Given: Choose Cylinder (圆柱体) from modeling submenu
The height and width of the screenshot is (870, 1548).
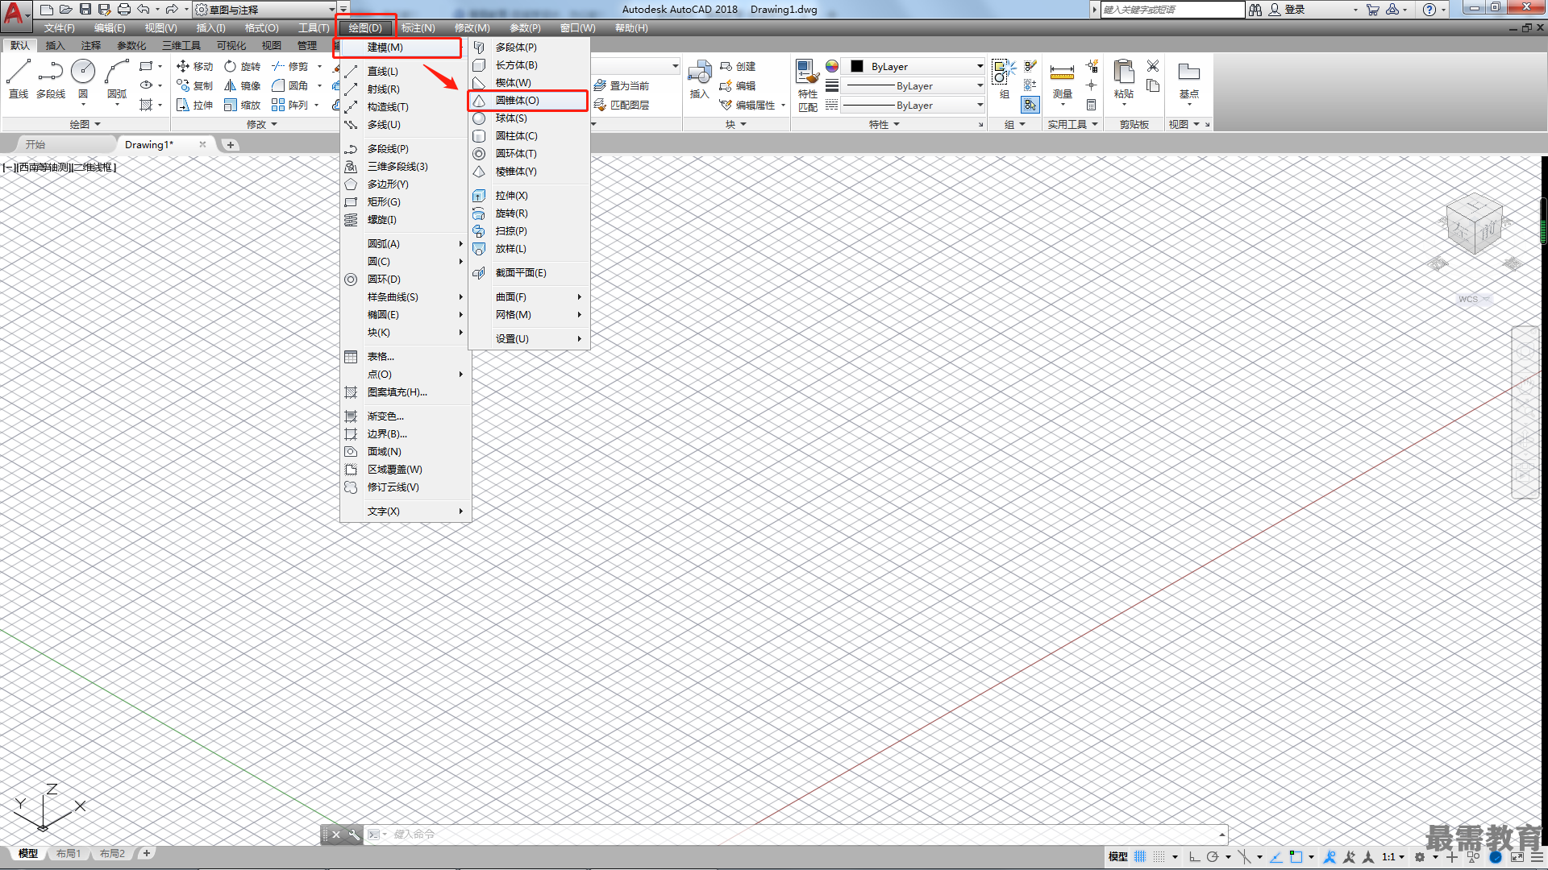Looking at the screenshot, I should coord(528,136).
